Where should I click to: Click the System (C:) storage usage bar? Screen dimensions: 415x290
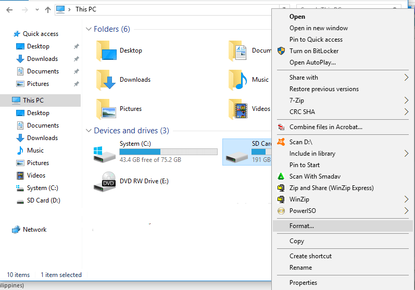pos(168,152)
